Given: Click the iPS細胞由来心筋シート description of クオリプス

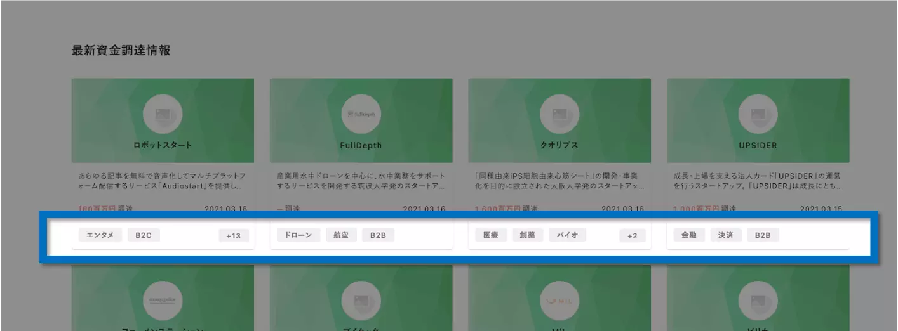Looking at the screenshot, I should pyautogui.click(x=560, y=181).
